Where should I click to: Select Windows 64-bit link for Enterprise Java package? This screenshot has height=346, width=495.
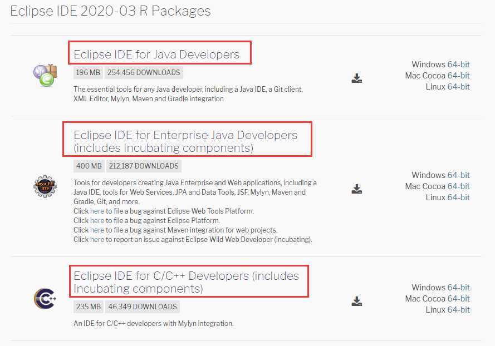point(458,175)
